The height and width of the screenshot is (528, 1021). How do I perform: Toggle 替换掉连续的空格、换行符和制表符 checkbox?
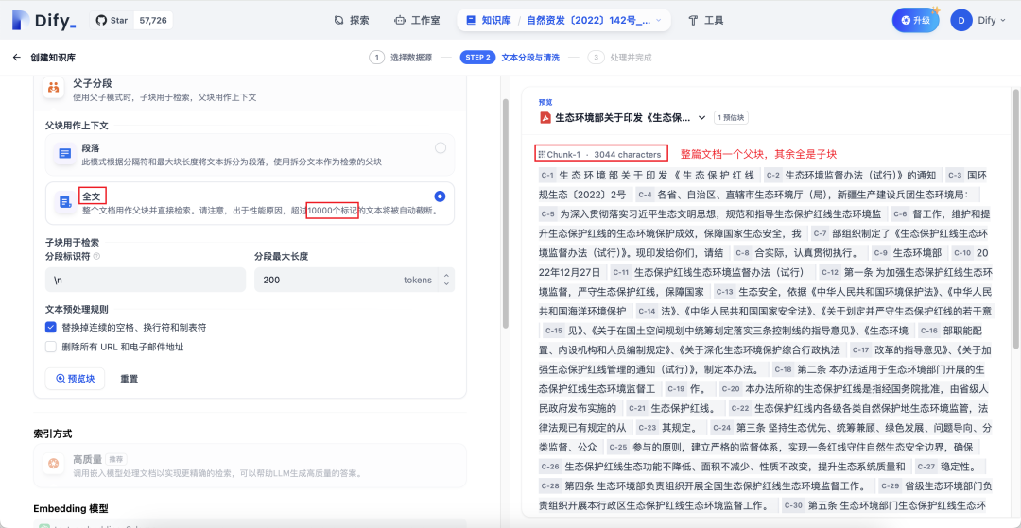[51, 327]
